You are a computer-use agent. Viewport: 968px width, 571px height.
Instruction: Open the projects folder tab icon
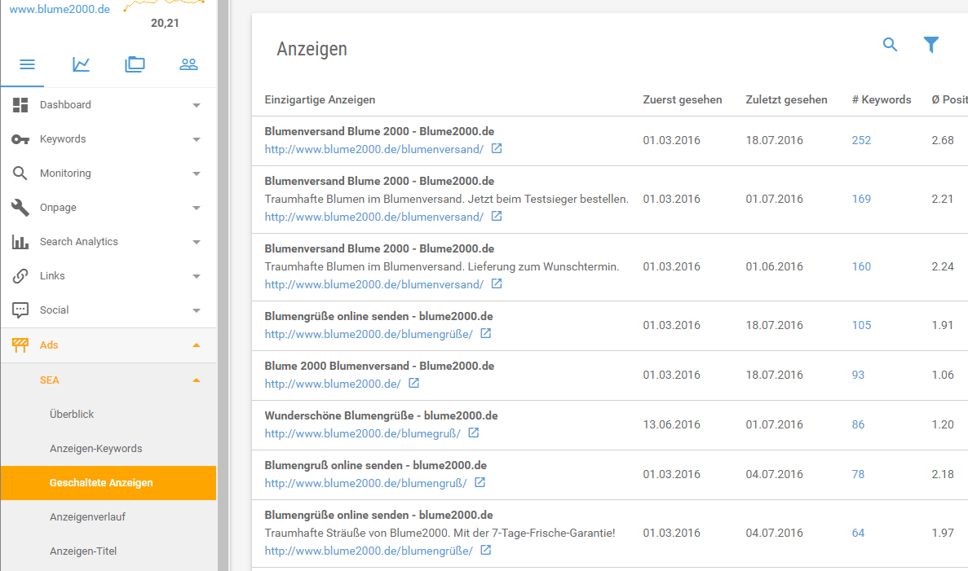[x=135, y=64]
